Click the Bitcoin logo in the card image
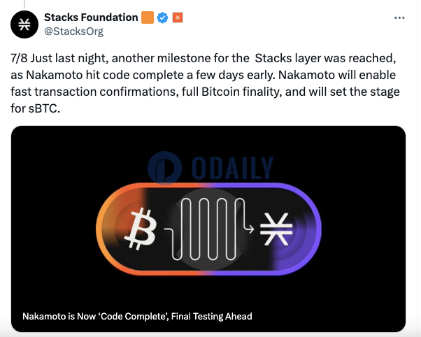 click(x=140, y=229)
